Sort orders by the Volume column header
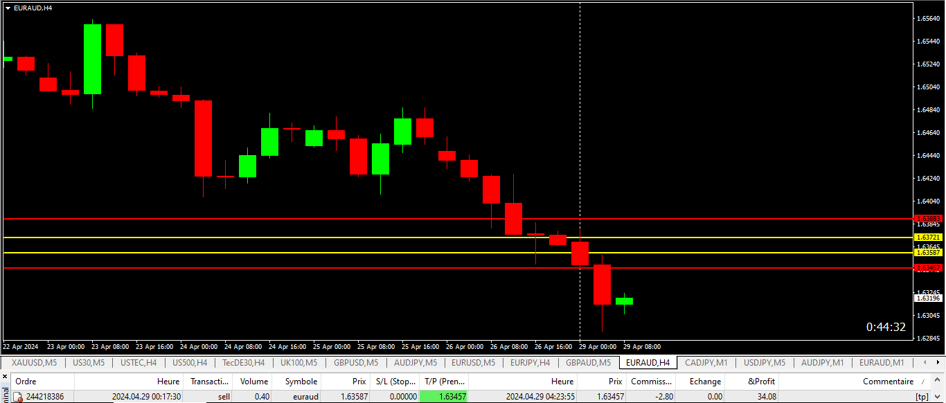Screen dimensions: 946x403 point(253,382)
